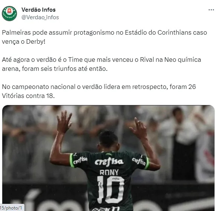This screenshot has height=211, width=216.
Task: Click the center crefisa logo on the shirt
Action: pos(109,162)
